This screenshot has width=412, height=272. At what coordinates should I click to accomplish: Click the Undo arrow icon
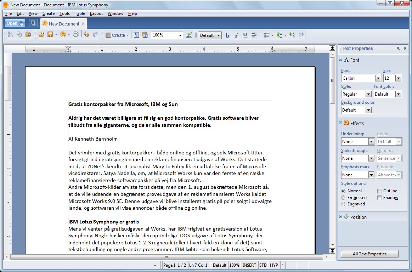coord(86,35)
